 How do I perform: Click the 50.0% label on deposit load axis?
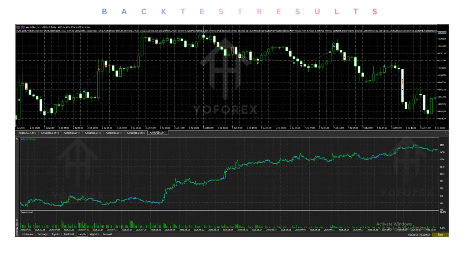click(x=442, y=212)
